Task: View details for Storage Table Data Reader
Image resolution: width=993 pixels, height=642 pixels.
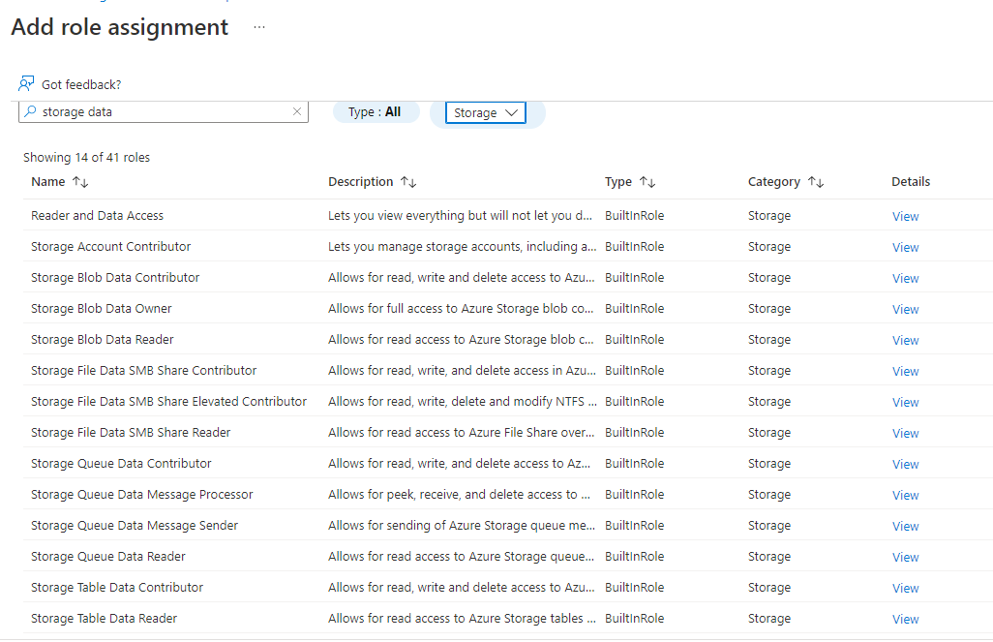Action: 905,620
